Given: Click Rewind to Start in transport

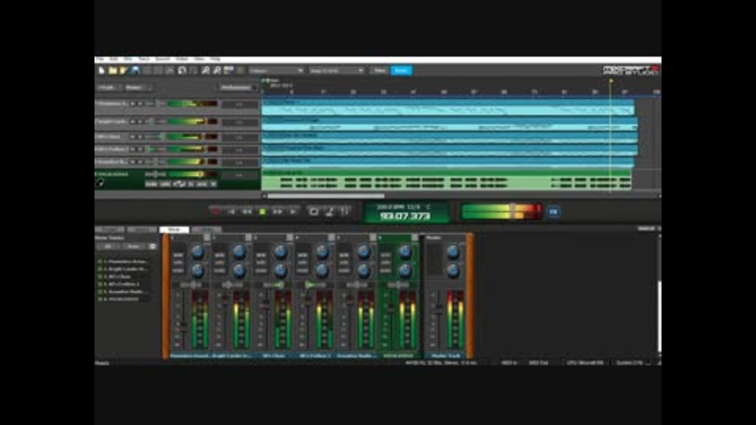Looking at the screenshot, I should coord(232,212).
